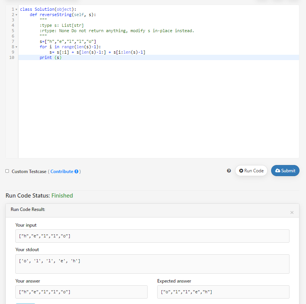306x304 pixels.
Task: Place cursor on the print (s) line
Action: click(51, 57)
